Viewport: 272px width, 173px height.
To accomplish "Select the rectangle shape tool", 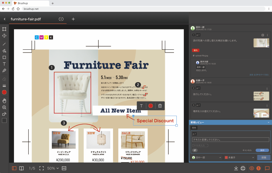I will (x=4, y=57).
